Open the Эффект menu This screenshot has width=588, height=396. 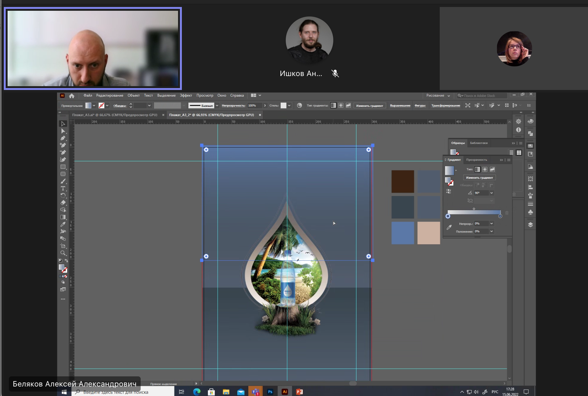(x=186, y=96)
